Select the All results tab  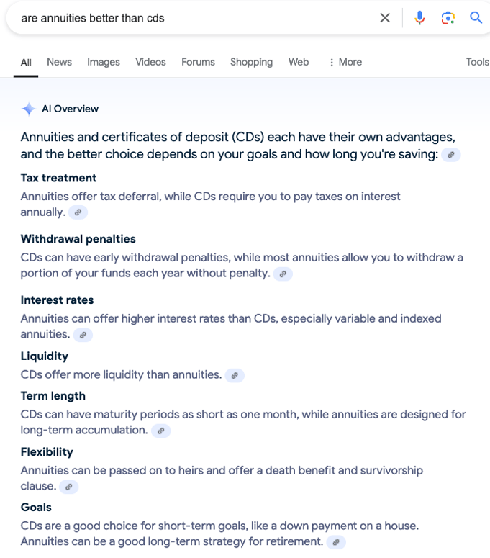click(x=26, y=63)
